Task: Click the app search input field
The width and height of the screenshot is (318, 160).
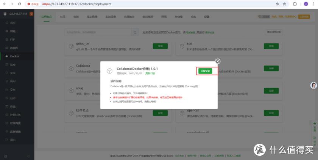Action: click(98, 32)
